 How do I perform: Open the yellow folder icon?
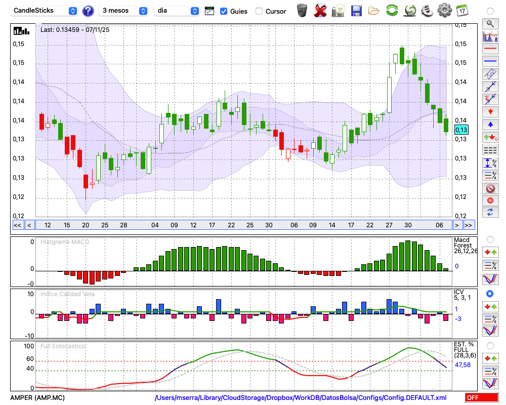click(374, 10)
